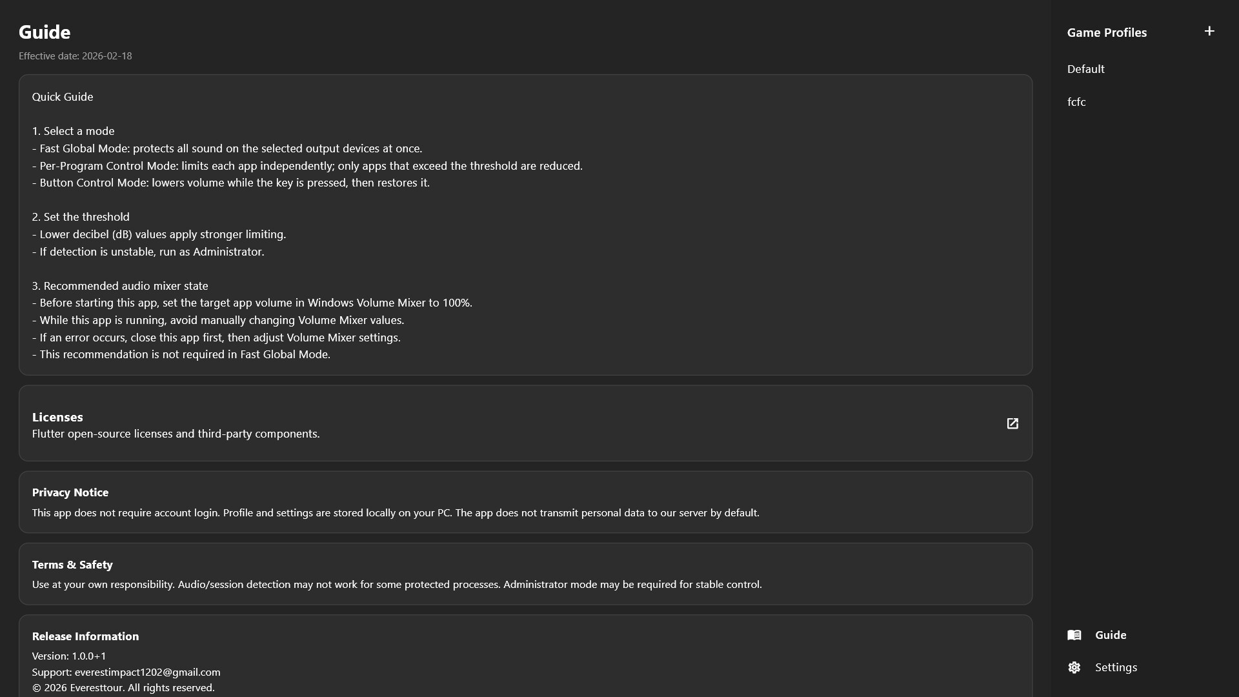1239x697 pixels.
Task: Click the Version 1.0.0+1 text
Action: (69, 656)
